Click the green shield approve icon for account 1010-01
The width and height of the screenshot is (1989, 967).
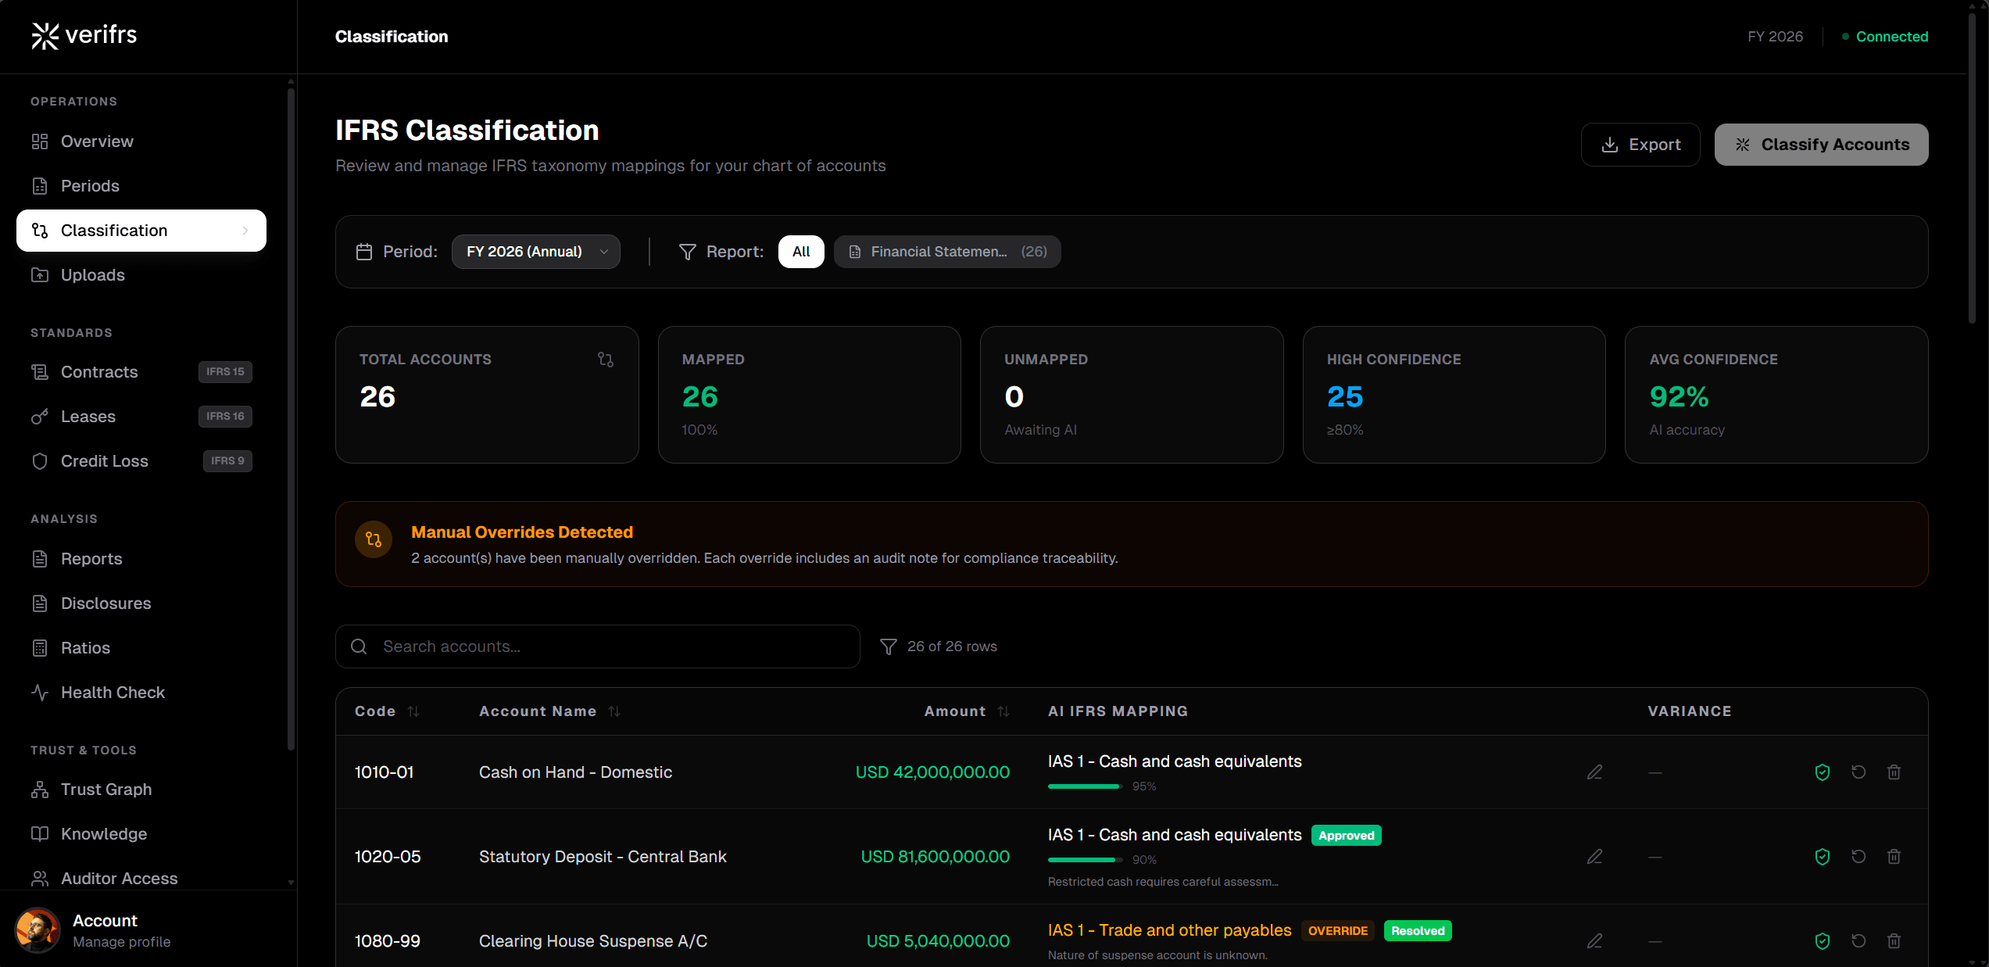tap(1822, 772)
